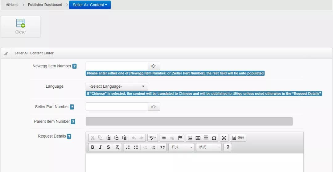Click the Undo arrow in editor
The height and width of the screenshot is (172, 333).
tap(134, 138)
